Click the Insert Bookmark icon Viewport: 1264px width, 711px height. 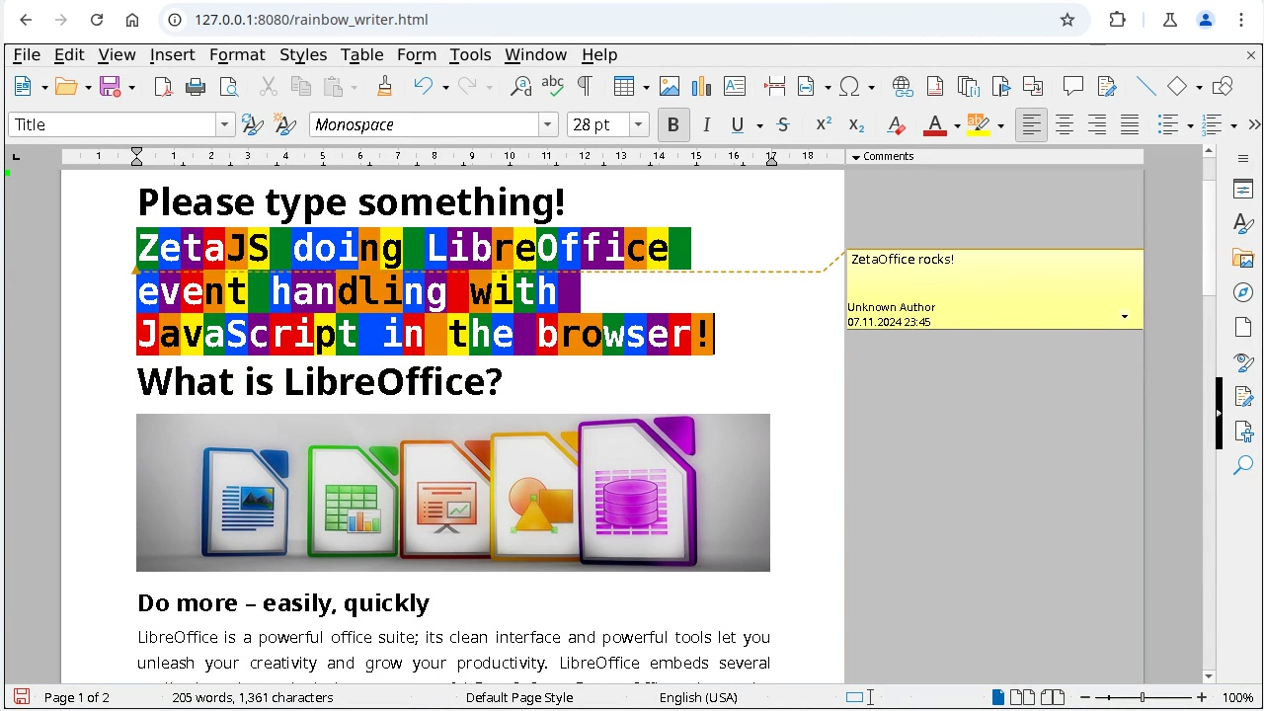pyautogui.click(x=1000, y=87)
